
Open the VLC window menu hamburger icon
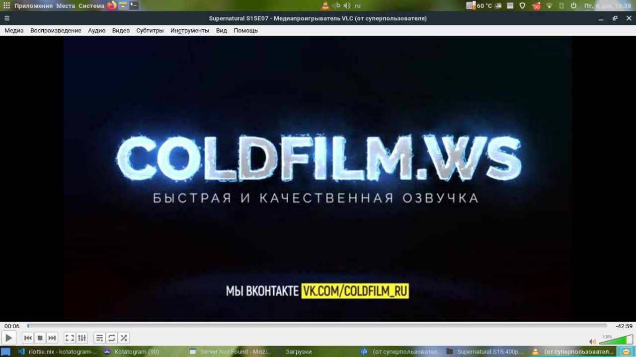7,18
